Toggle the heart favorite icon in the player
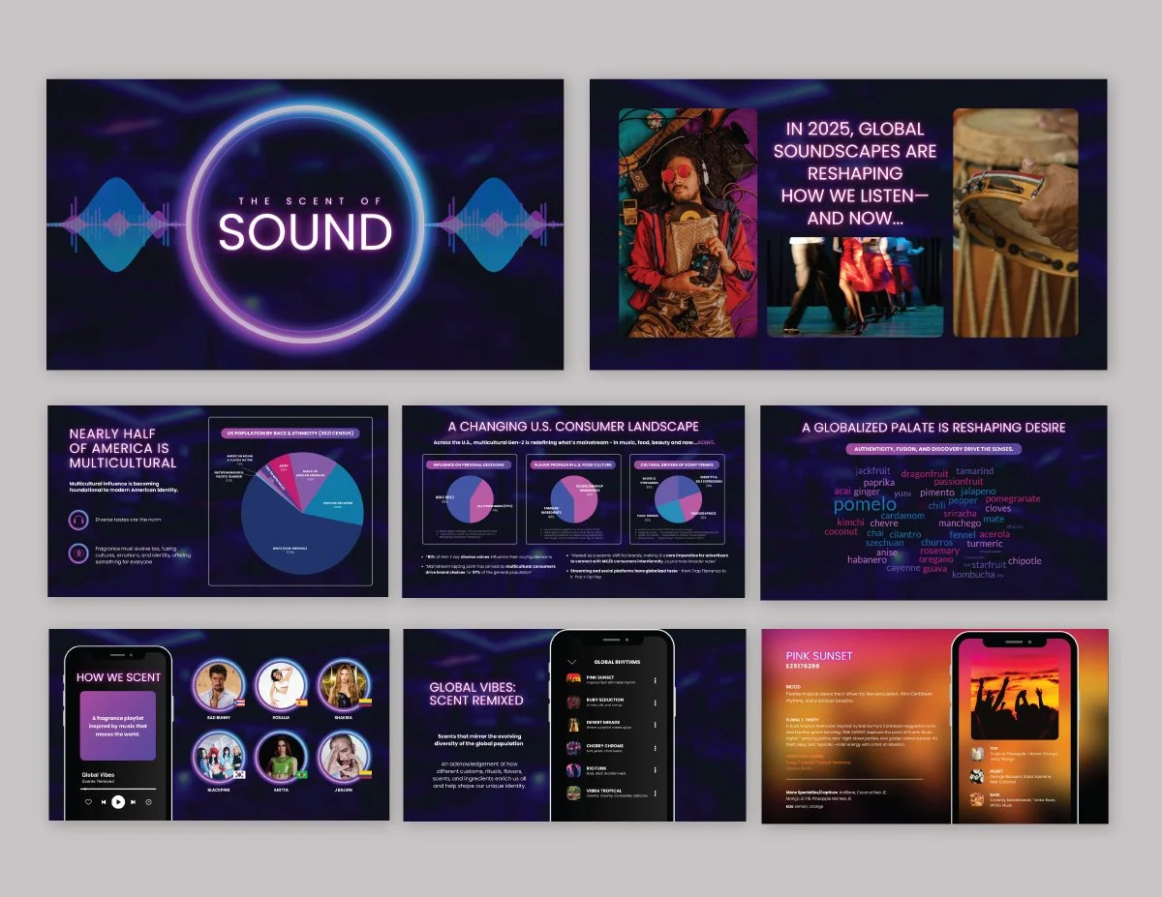The height and width of the screenshot is (897, 1162). pos(89,802)
